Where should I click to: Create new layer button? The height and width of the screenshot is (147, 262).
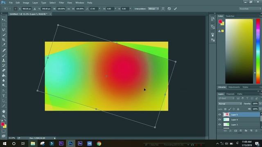[x=251, y=131]
